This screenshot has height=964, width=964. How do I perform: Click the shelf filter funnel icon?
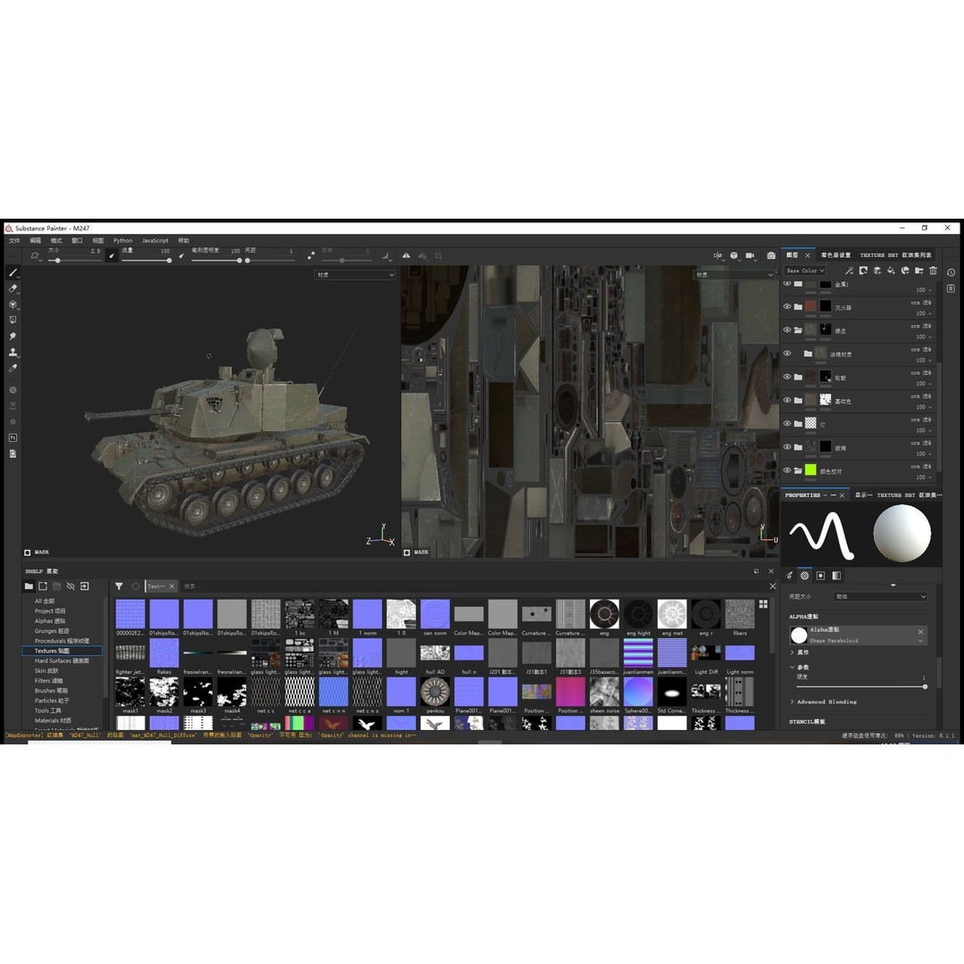(119, 586)
